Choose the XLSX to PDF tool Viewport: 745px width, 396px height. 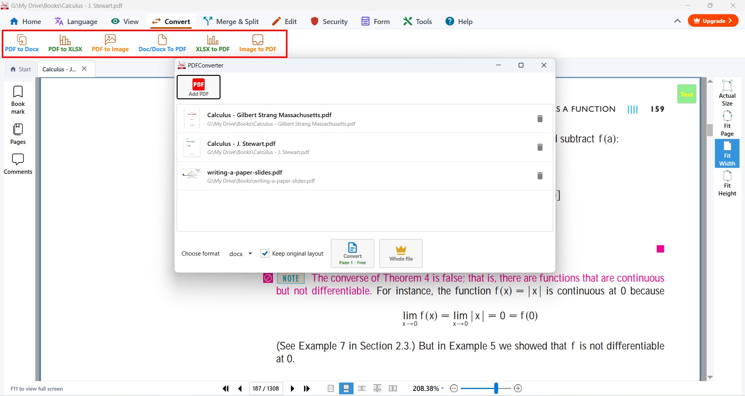(x=213, y=43)
